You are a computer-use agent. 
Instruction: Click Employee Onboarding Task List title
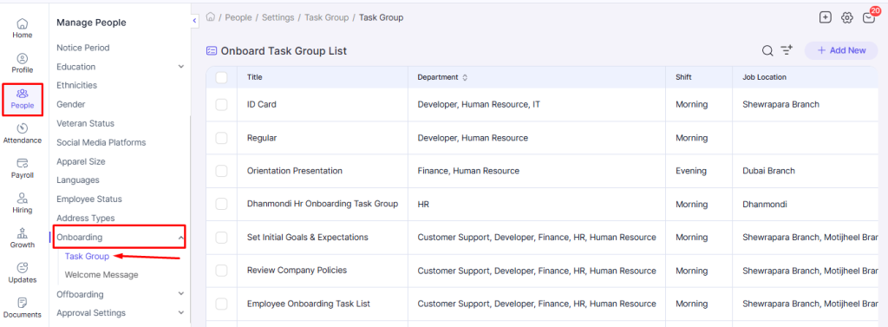309,304
